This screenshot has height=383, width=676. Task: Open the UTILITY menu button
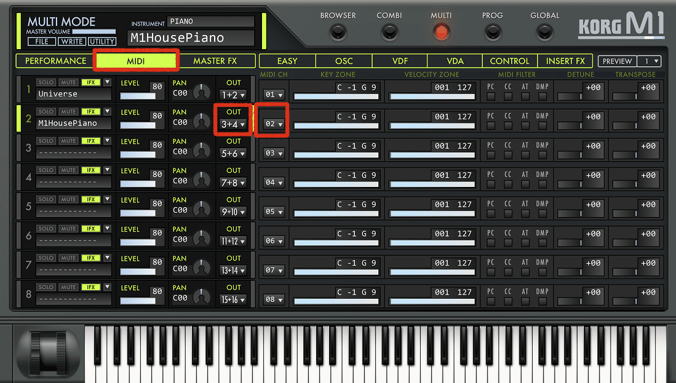tap(102, 41)
